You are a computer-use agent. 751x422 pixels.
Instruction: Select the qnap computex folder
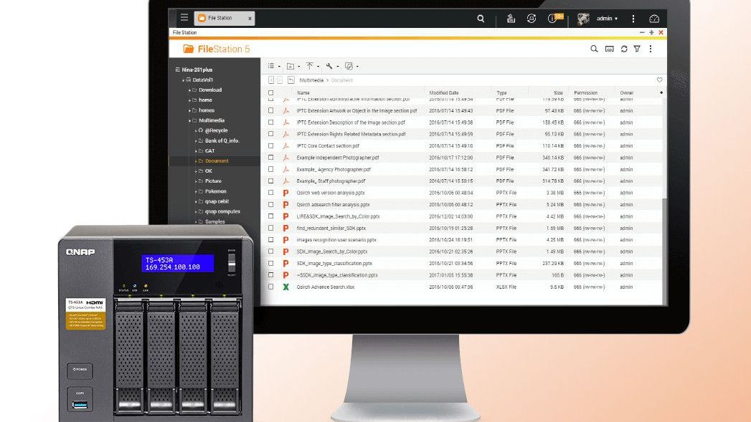tap(222, 211)
